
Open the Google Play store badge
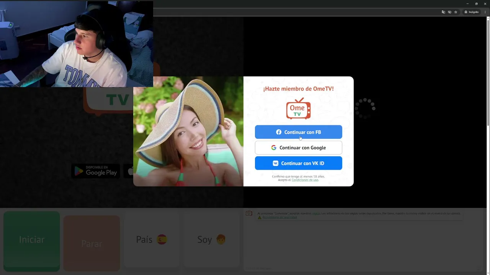[x=96, y=171]
